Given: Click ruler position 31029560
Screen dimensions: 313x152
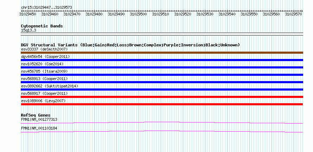Looking at the screenshot, I should point(271,14).
